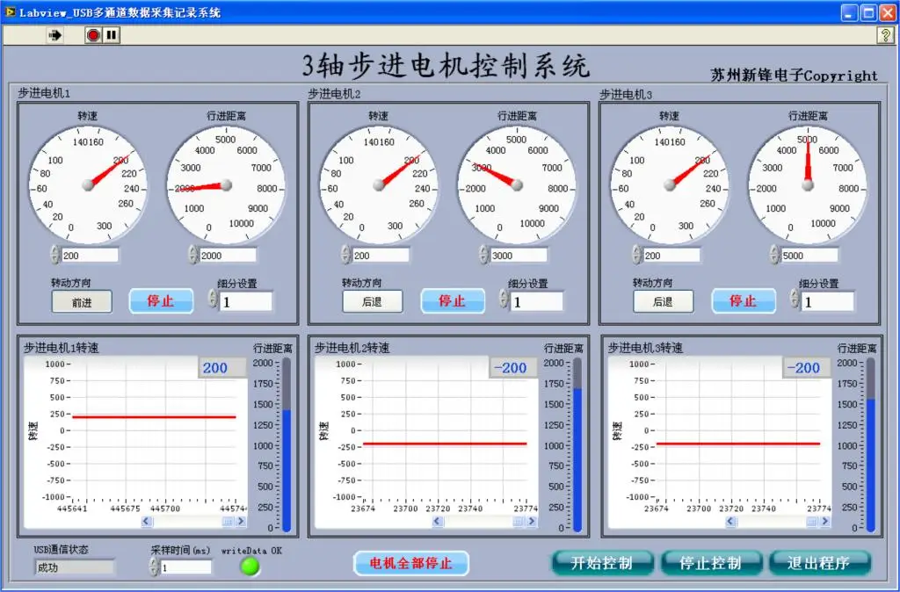Click motor 2 细分设置 stepper arrows
The image size is (900, 592).
(504, 299)
